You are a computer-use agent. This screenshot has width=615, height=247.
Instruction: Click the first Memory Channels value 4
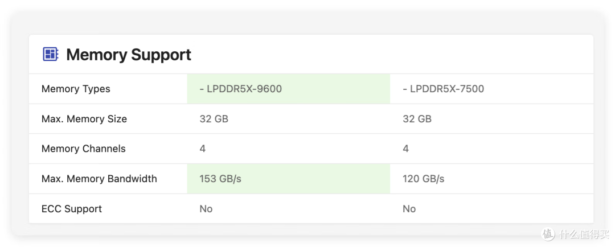click(x=202, y=149)
